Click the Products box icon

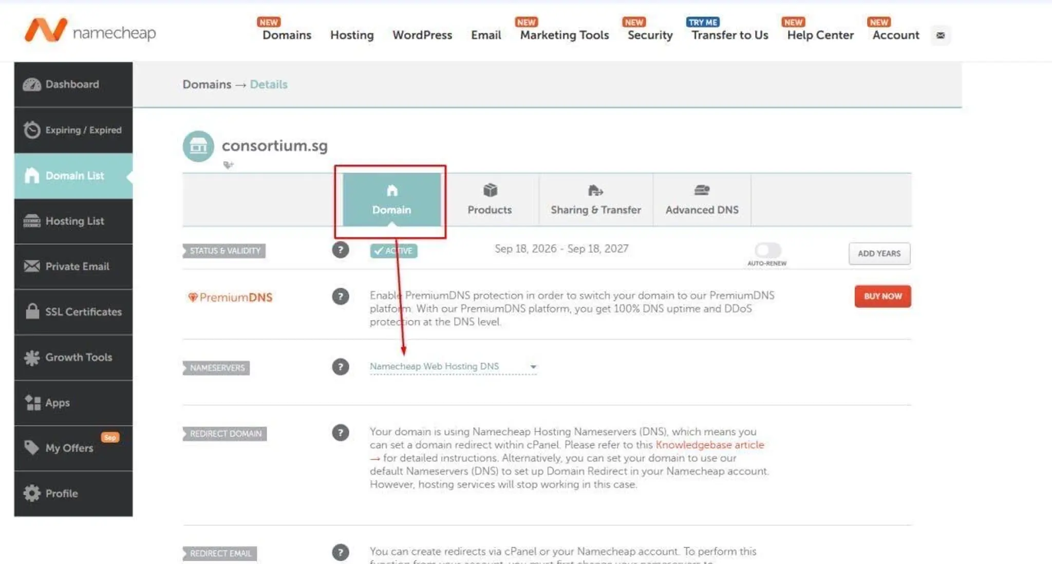[x=490, y=191]
